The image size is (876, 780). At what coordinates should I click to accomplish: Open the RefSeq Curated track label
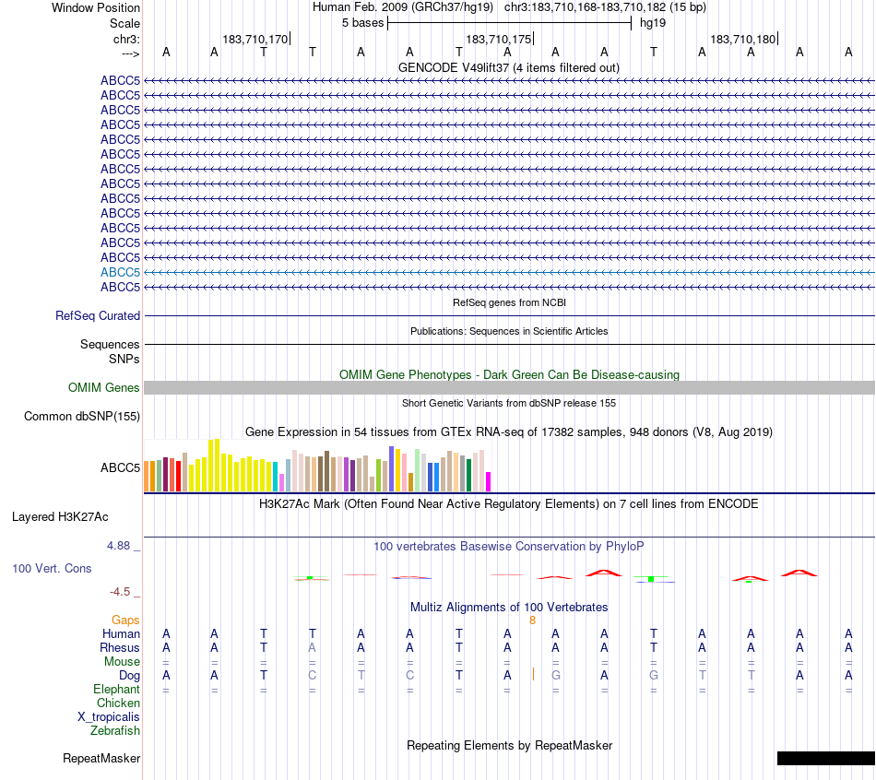[x=98, y=315]
